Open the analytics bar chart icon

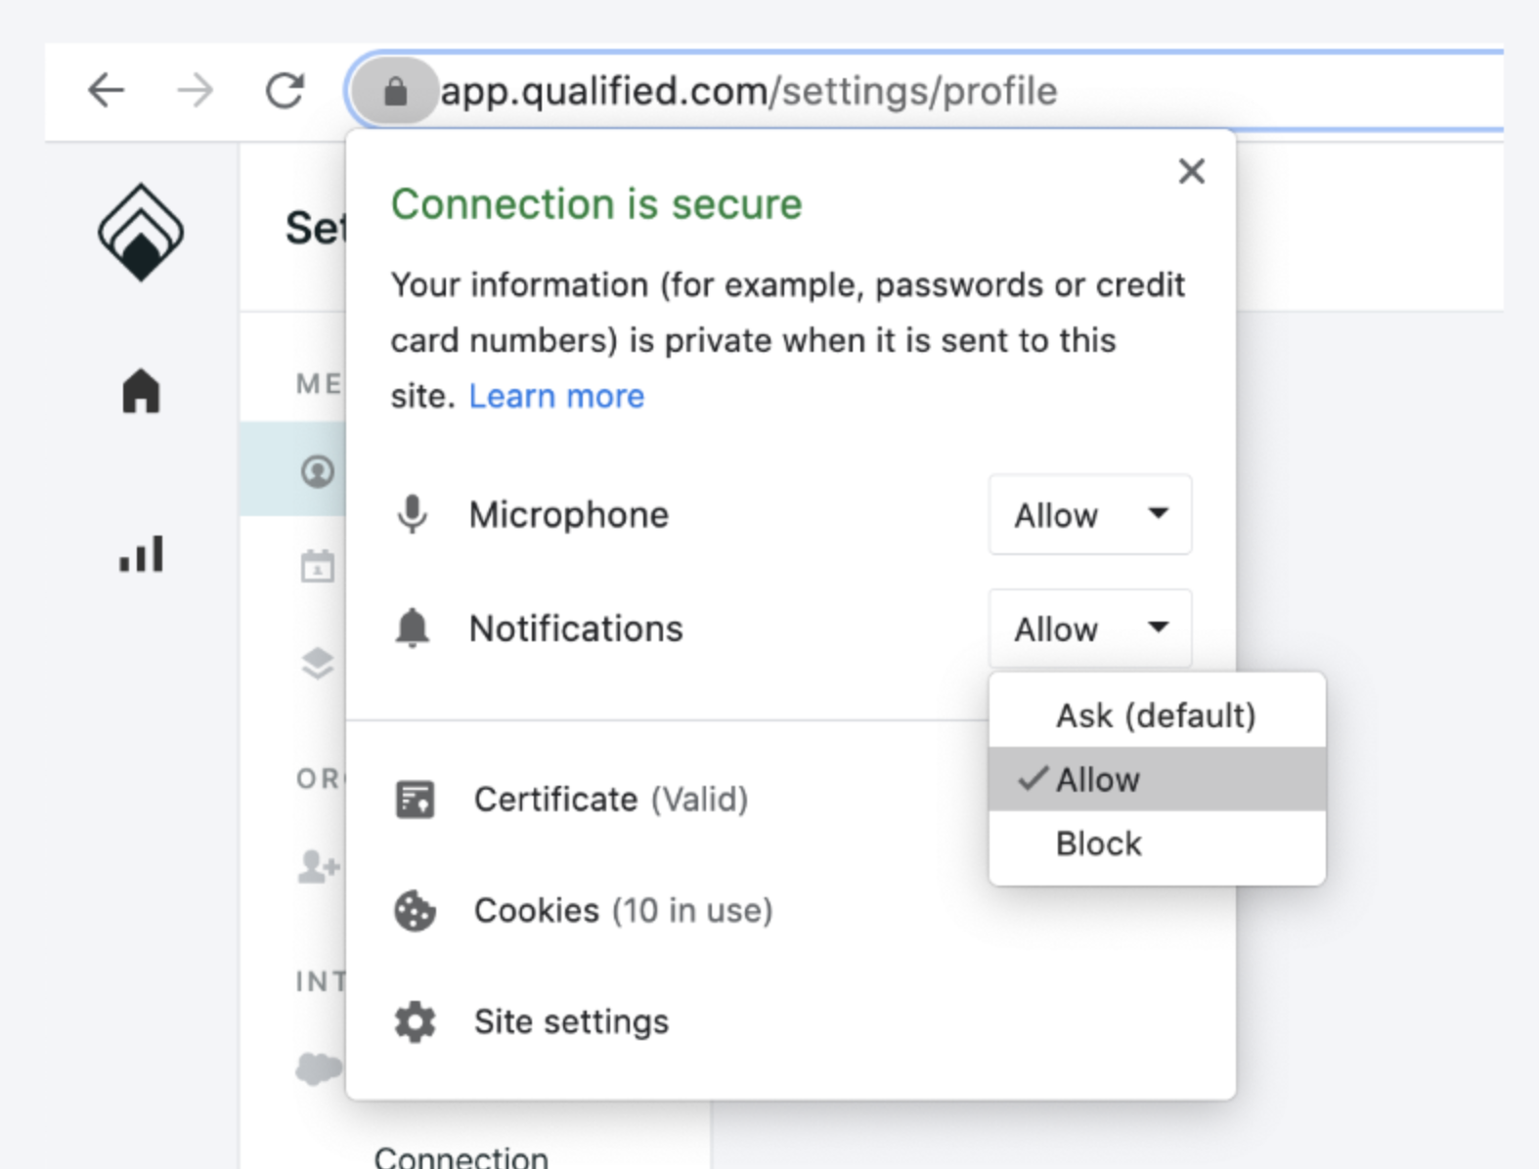click(x=141, y=553)
